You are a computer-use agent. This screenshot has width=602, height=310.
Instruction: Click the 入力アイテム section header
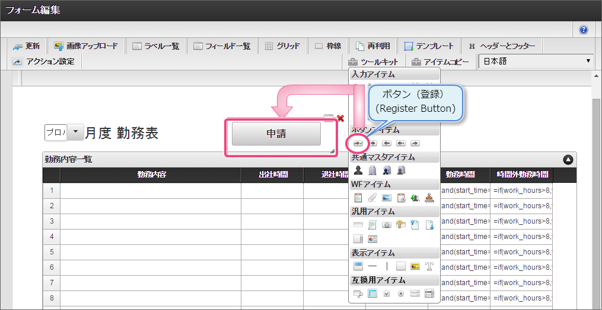pyautogui.click(x=394, y=75)
